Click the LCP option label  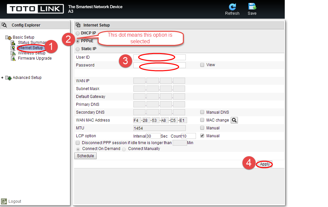click(x=86, y=136)
